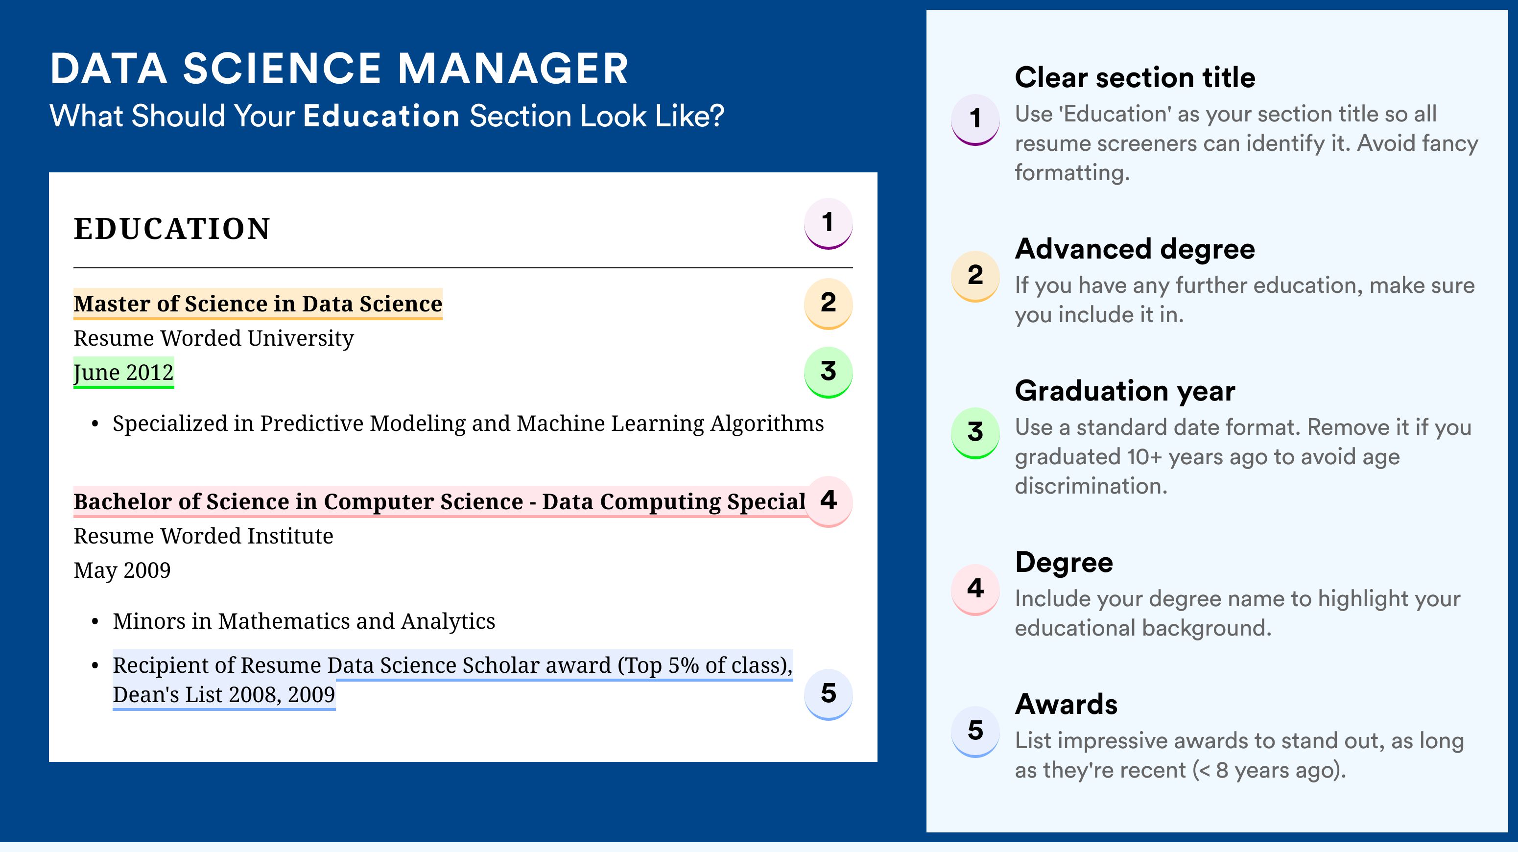Click the Graduation year heading

[1125, 391]
